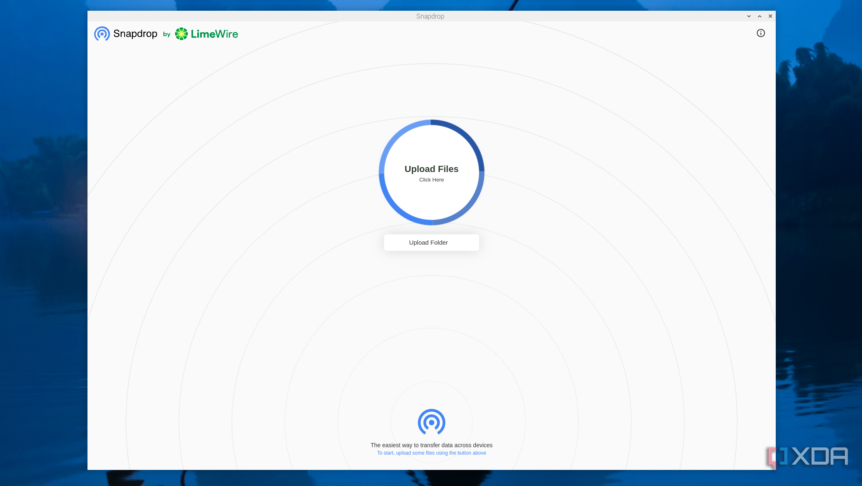
Task: Click the Upload Files circle
Action: pyautogui.click(x=431, y=172)
